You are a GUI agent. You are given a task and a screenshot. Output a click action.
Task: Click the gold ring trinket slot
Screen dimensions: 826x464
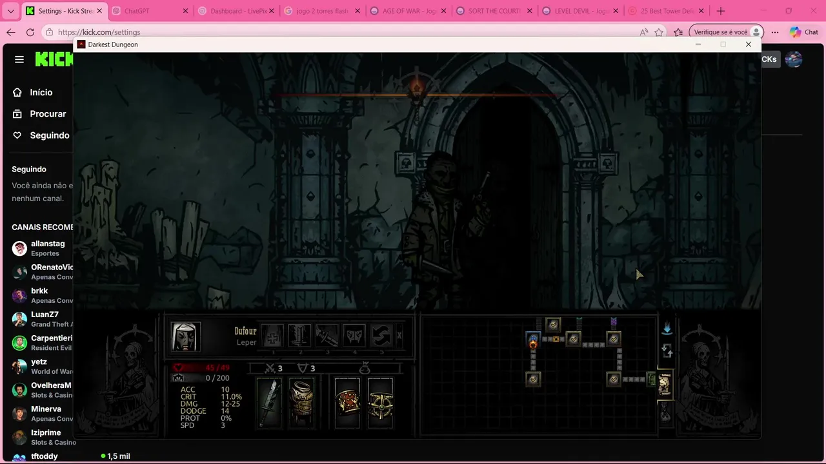point(380,403)
